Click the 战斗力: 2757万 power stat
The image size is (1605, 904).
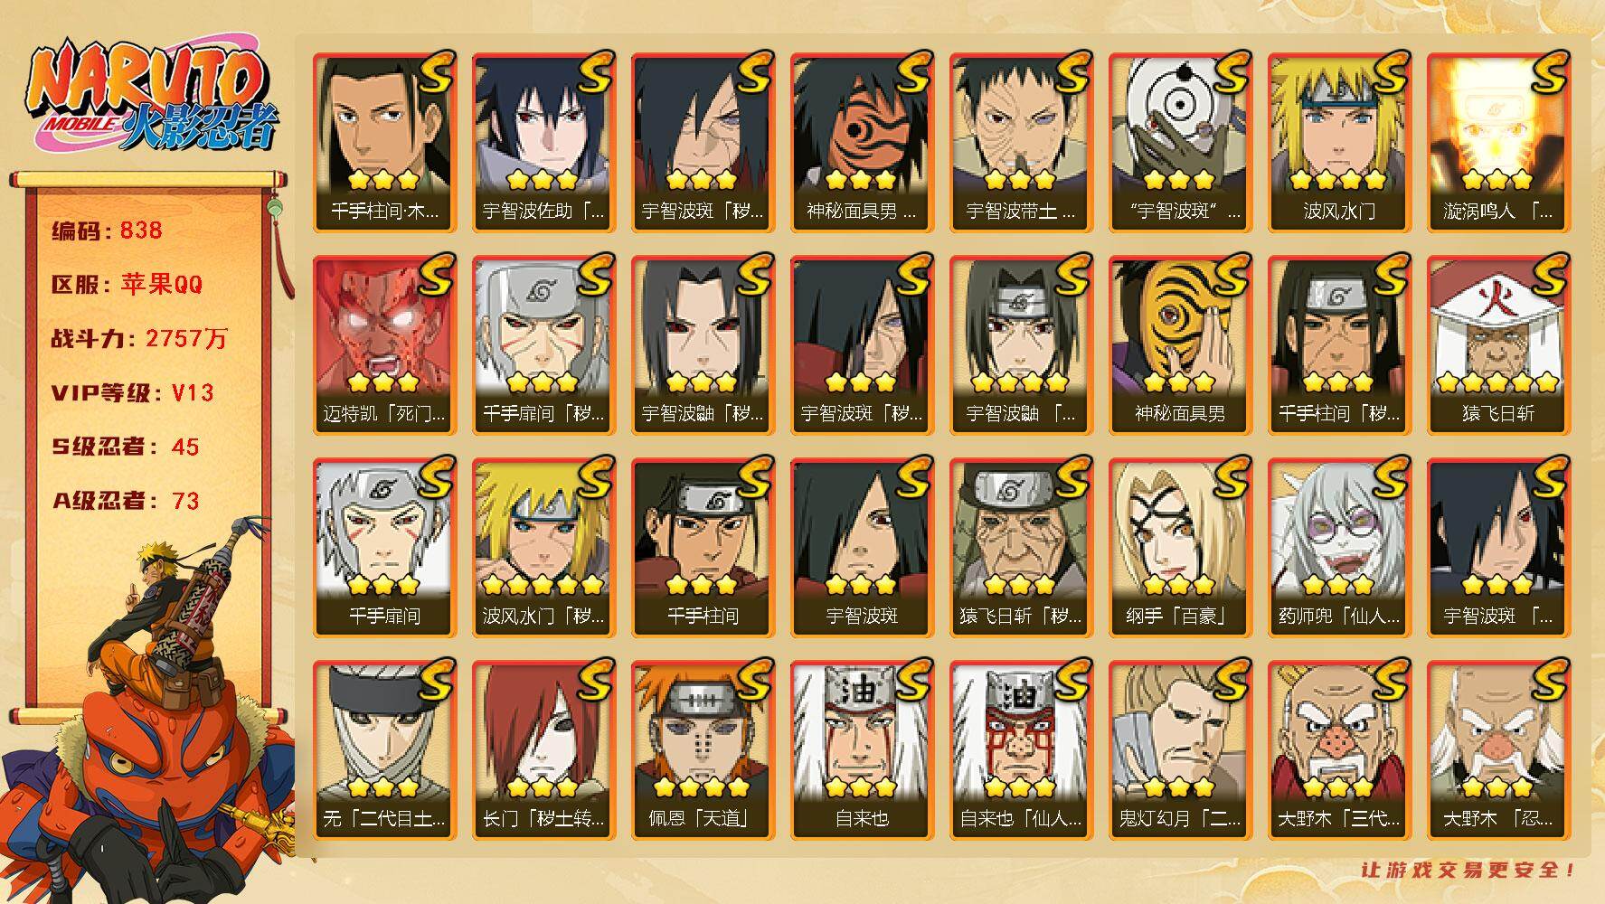click(139, 339)
